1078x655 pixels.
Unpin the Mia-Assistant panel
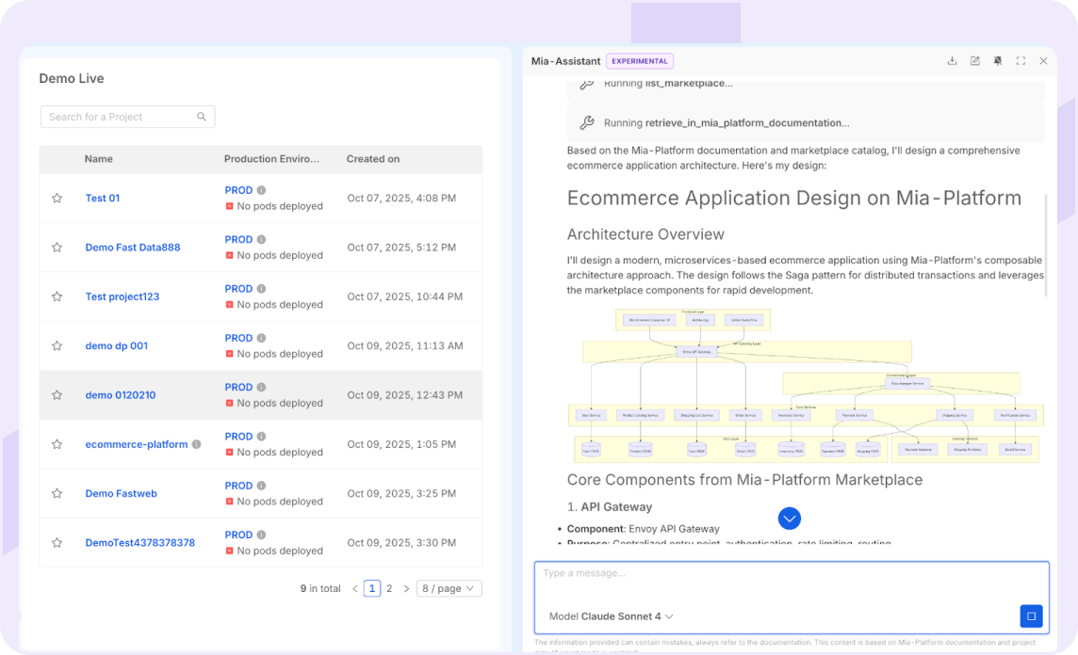pyautogui.click(x=997, y=60)
